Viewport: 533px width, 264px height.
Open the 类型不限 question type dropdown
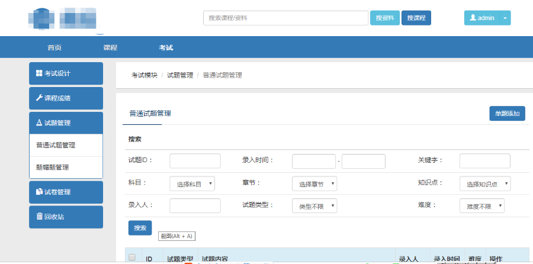coord(314,206)
